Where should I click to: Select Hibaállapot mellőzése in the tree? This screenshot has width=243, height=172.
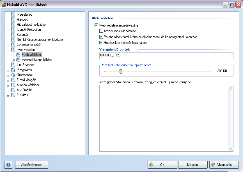(31, 25)
